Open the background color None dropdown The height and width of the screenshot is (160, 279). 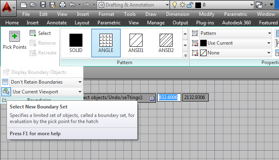coord(236,53)
